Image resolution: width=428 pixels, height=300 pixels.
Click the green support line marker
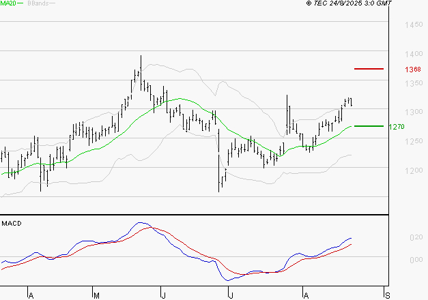pyautogui.click(x=369, y=126)
